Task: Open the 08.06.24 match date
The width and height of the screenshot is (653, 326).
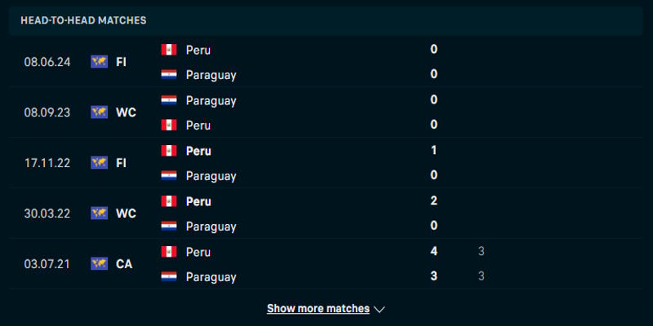Action: tap(47, 62)
